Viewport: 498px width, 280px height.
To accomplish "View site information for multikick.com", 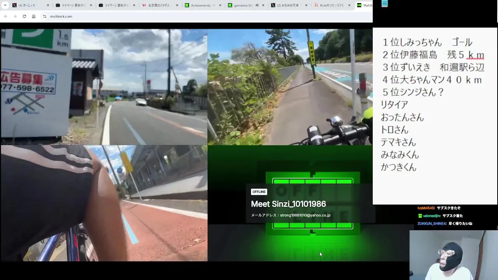I will point(45,16).
